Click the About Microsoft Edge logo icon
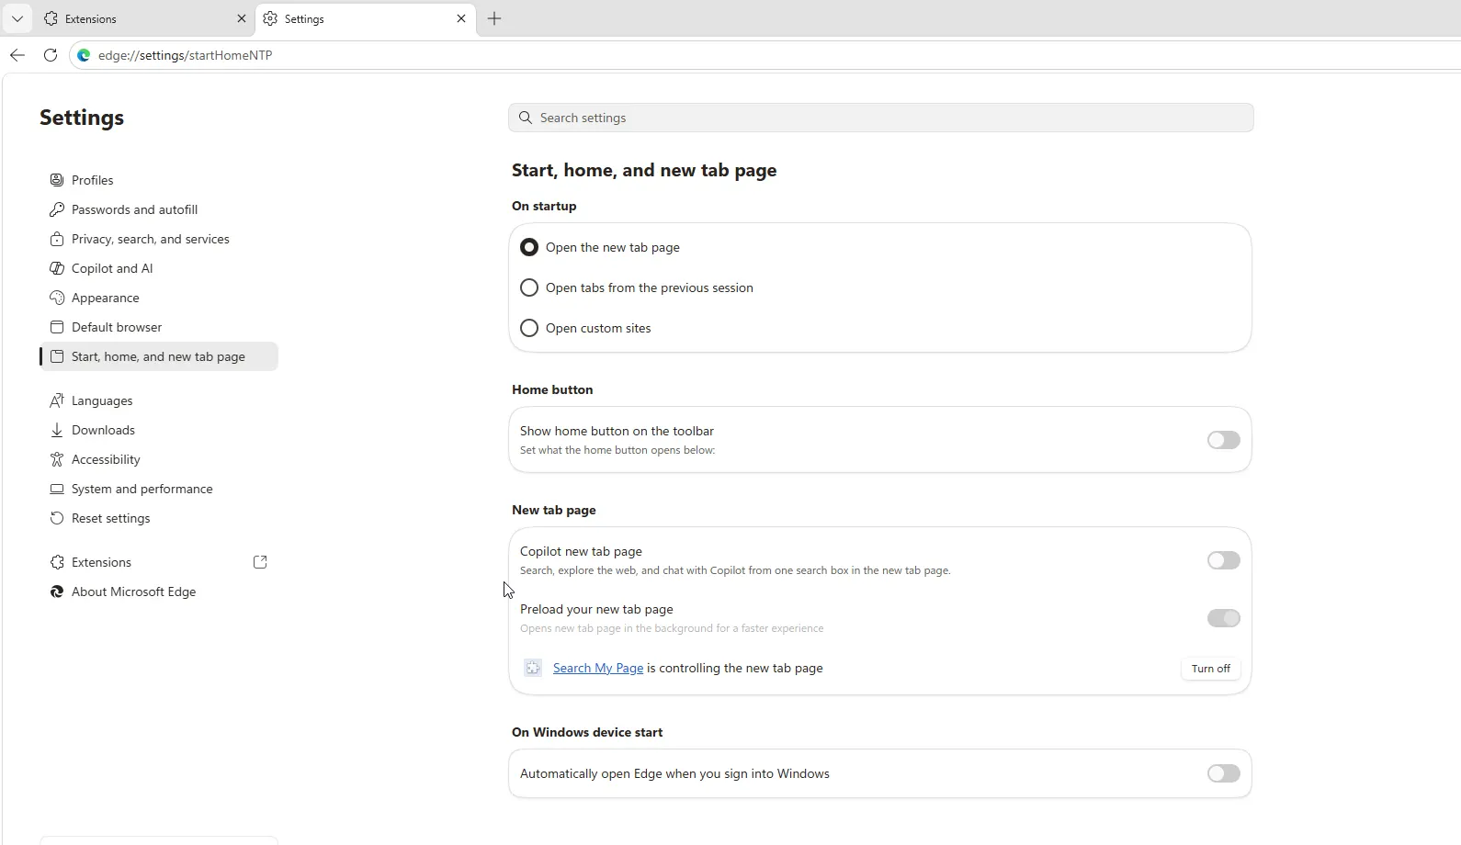 tap(57, 591)
